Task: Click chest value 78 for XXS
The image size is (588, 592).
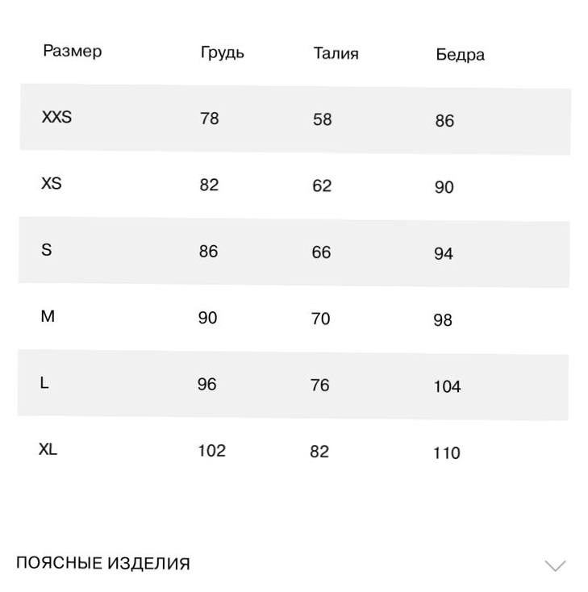Action: coord(210,119)
